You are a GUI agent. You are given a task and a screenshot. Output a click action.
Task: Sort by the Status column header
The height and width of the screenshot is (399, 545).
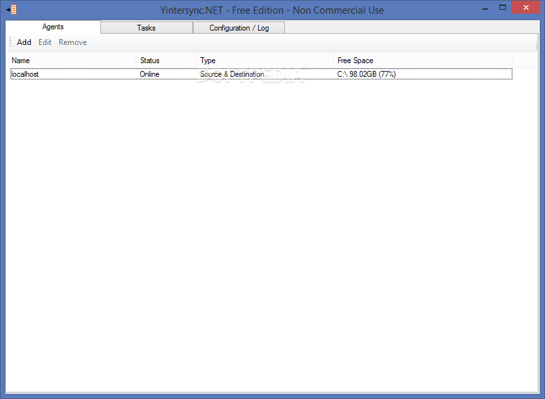tap(166, 61)
